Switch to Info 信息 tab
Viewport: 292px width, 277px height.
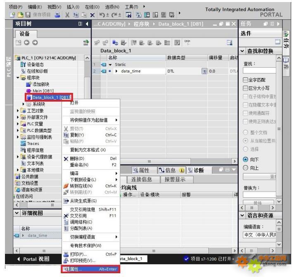tap(171, 170)
